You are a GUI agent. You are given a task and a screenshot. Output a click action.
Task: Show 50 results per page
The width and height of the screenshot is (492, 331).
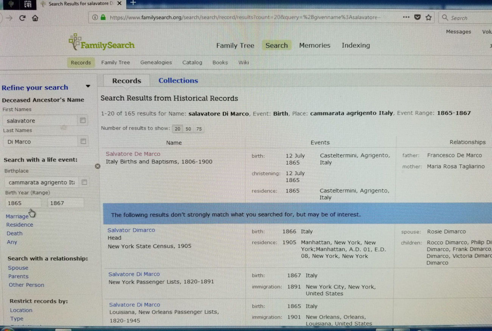point(188,129)
